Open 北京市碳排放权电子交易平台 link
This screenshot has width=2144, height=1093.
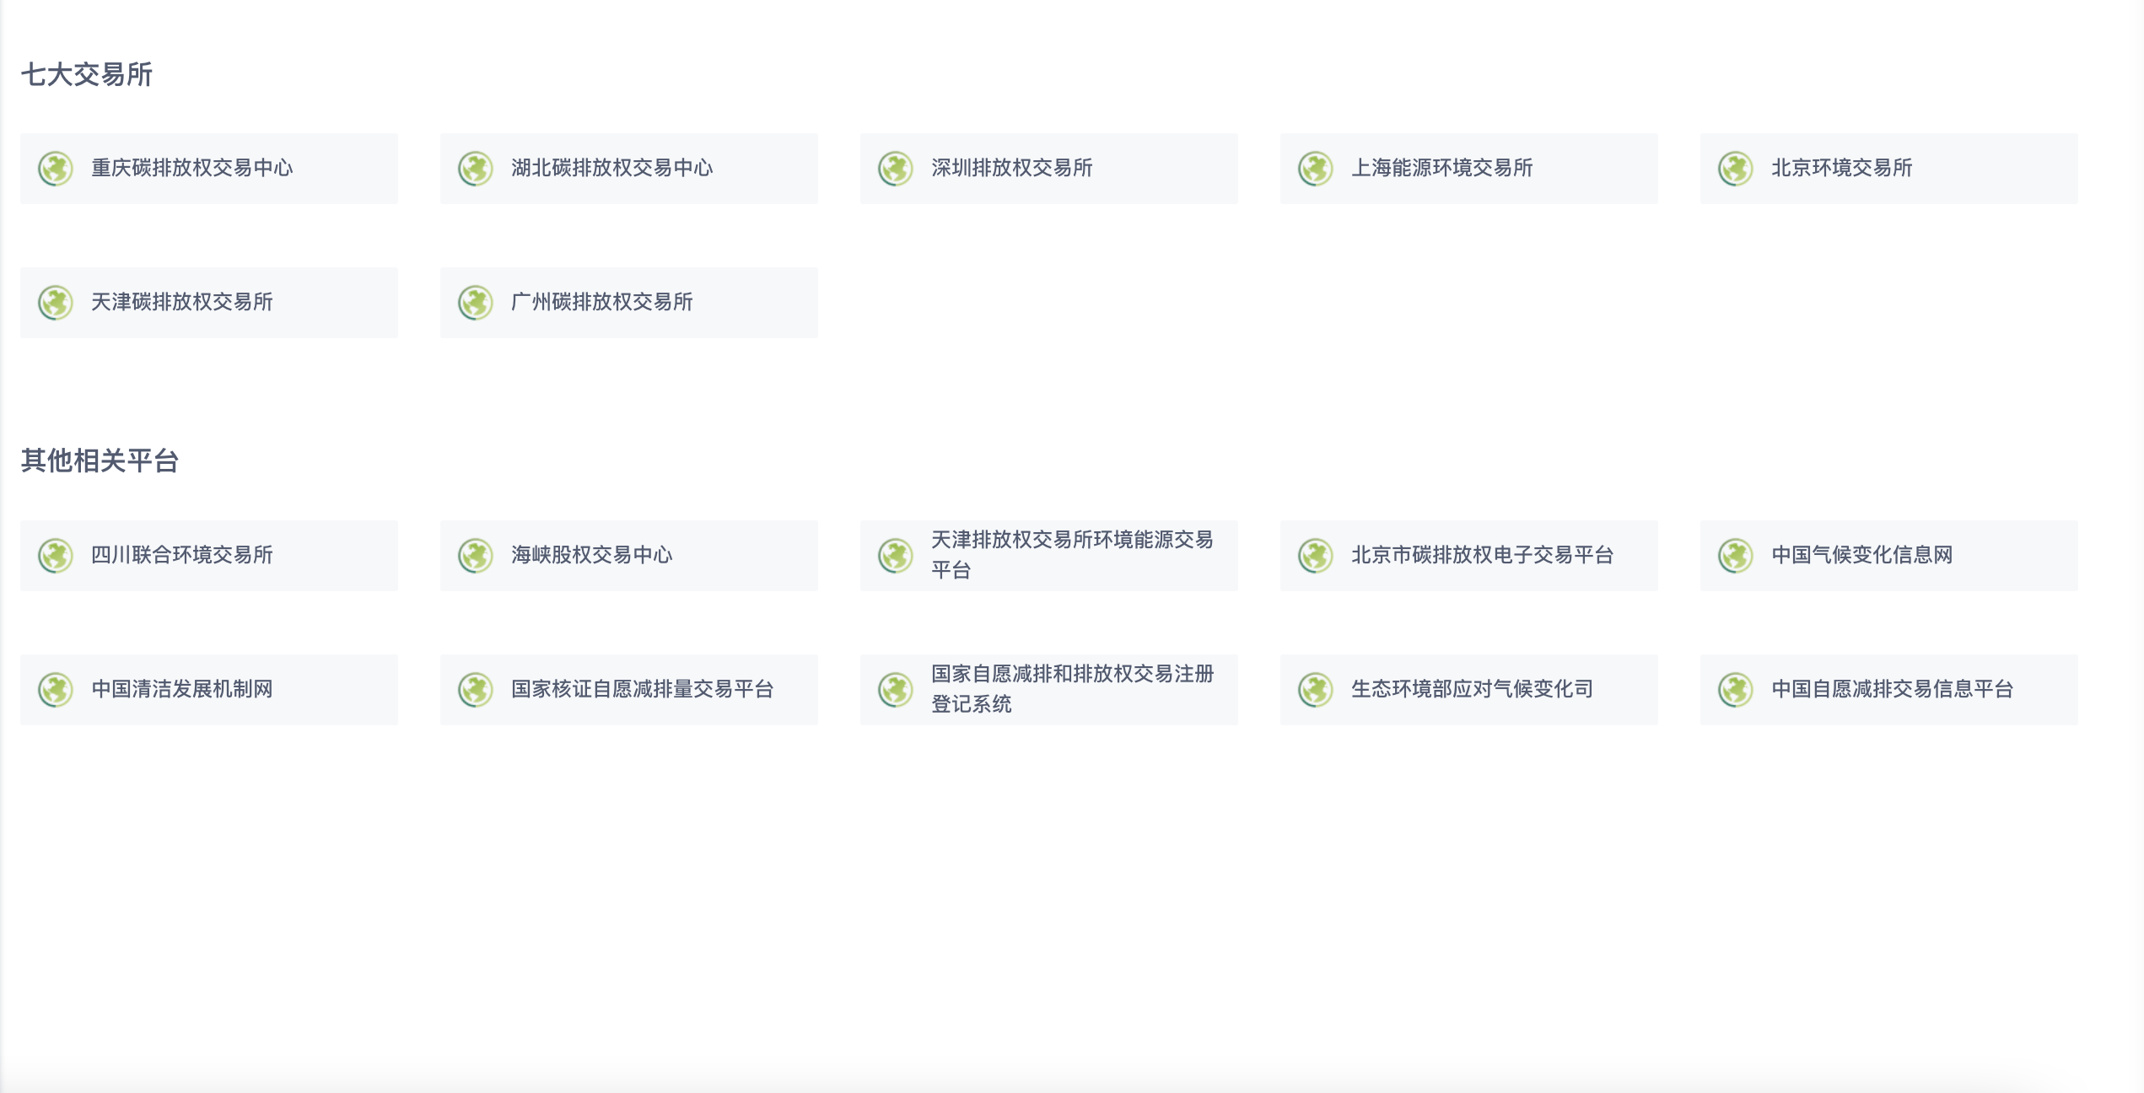[1468, 556]
